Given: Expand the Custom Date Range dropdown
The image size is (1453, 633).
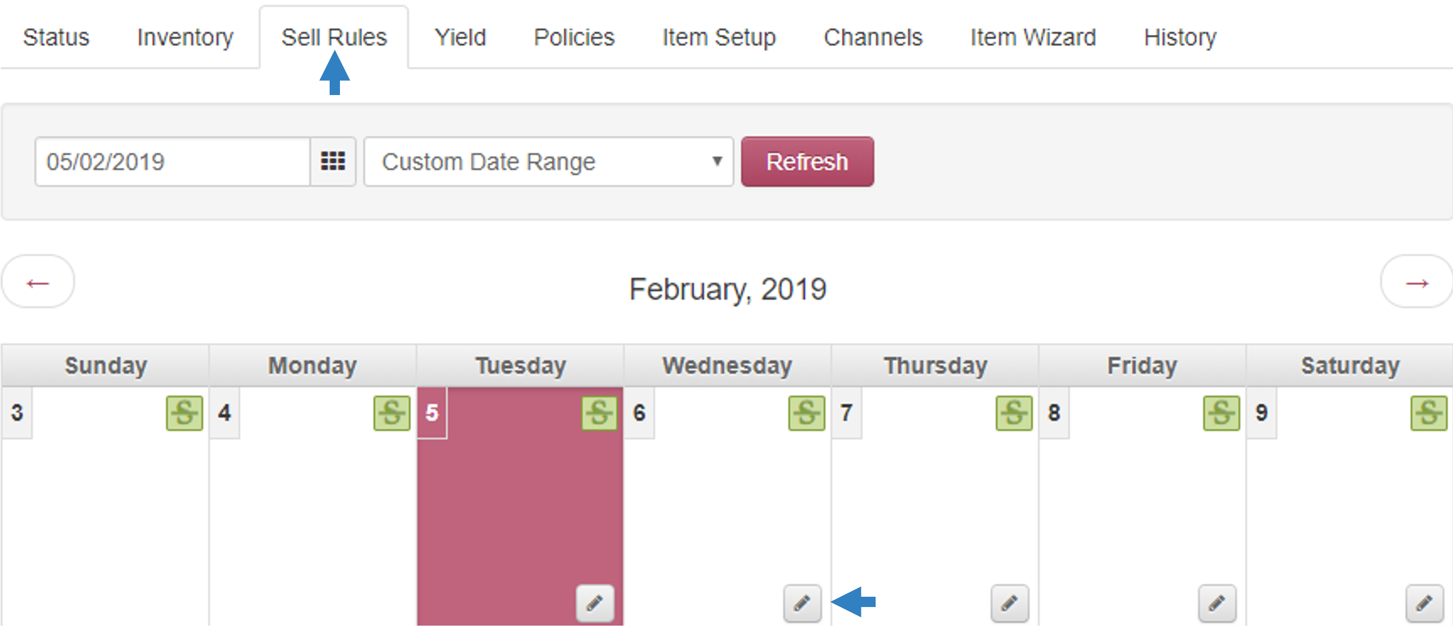Looking at the screenshot, I should click(548, 162).
